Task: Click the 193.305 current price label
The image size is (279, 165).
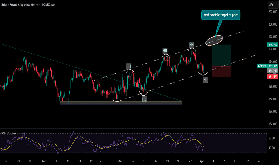Action: 273,66
